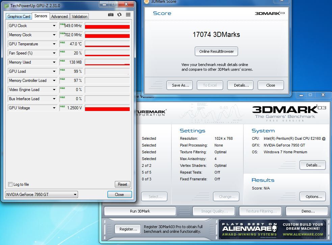This screenshot has height=245, width=332.
Task: Minimize the GPU-Z window
Action: (104, 4)
